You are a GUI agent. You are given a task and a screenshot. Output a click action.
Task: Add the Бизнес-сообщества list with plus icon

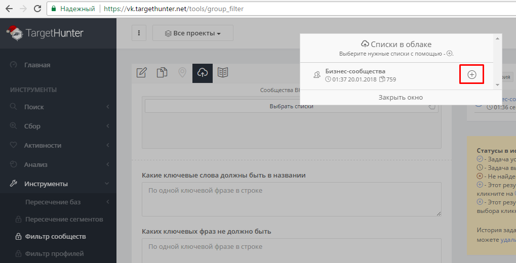[x=471, y=74]
